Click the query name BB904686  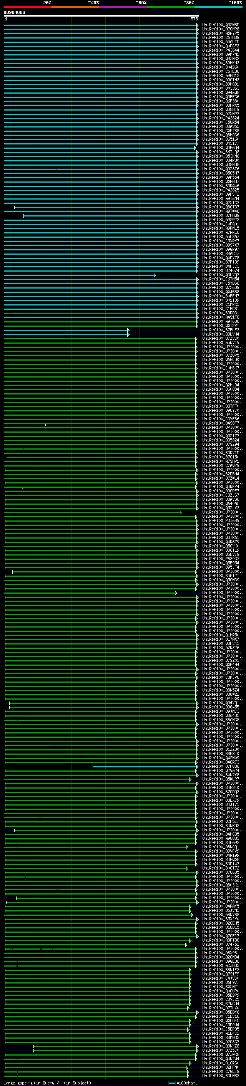coord(14,12)
